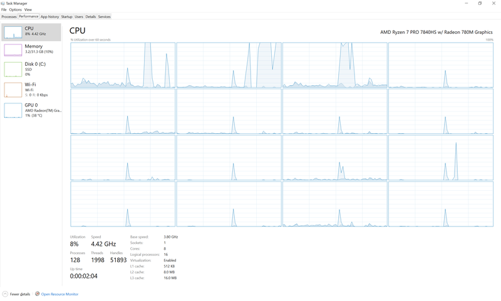Click the Virtualization value Enabled
The height and width of the screenshot is (301, 501).
(x=170, y=260)
